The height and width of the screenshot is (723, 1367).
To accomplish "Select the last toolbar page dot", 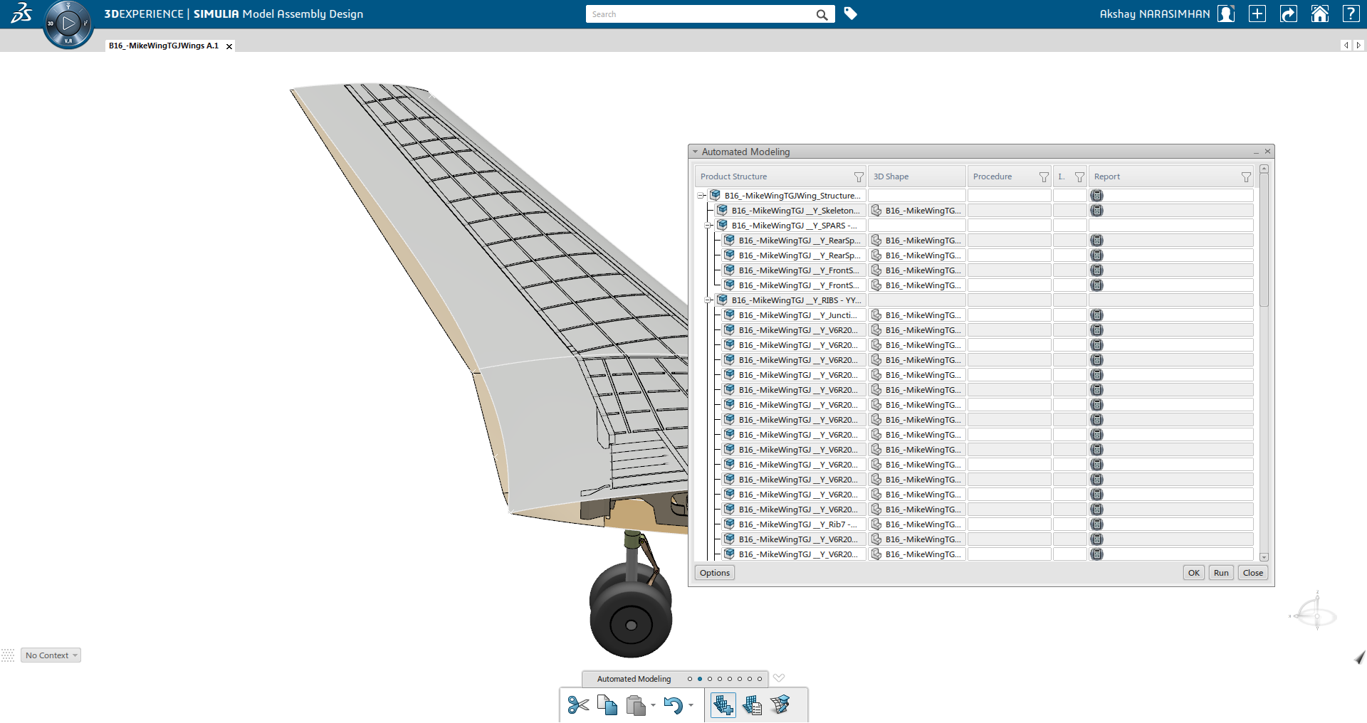I will [x=760, y=679].
